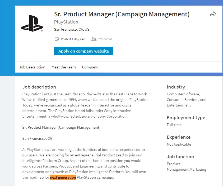223x186 pixels.
Task: Click the highlighted 'next generation' text
Action: tap(63, 177)
